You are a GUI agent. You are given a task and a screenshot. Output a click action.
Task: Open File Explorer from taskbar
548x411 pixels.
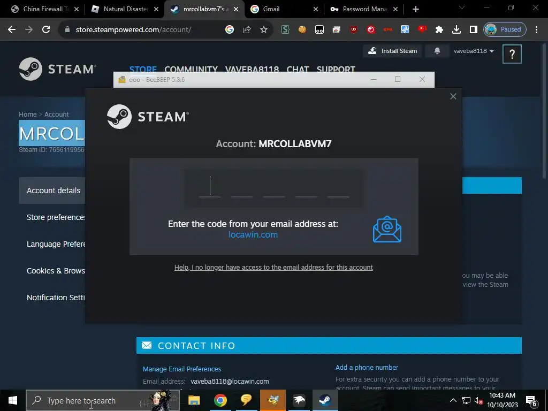tap(194, 400)
